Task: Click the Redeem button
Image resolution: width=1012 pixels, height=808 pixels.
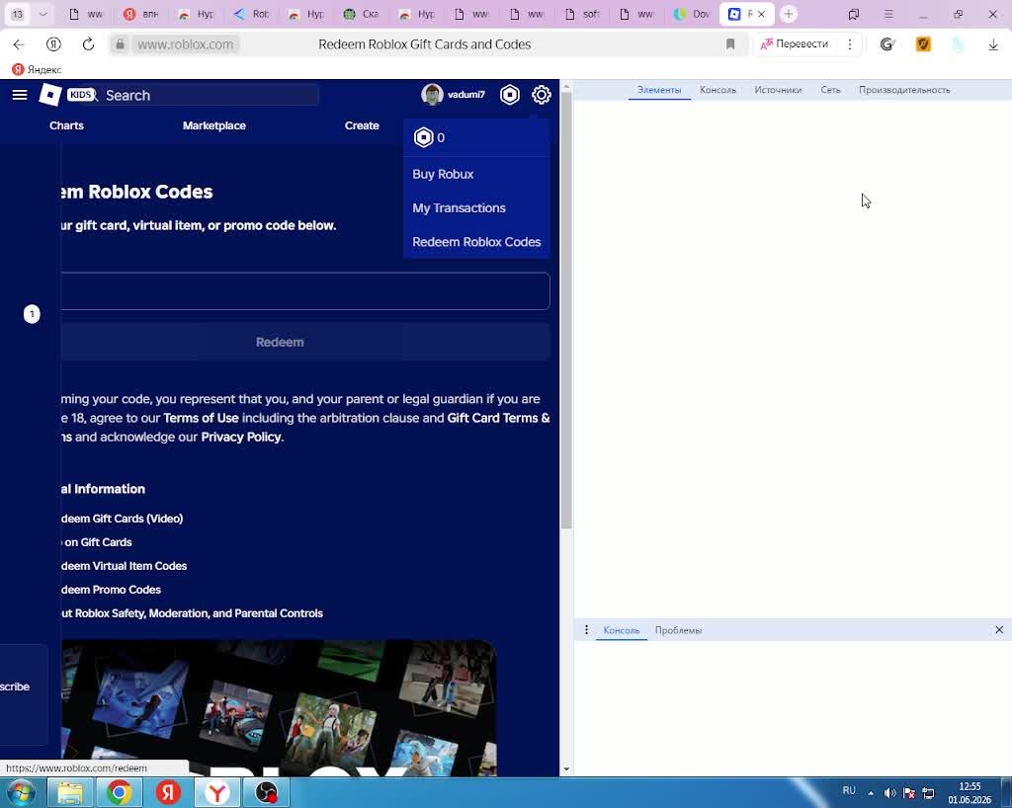Action: click(x=305, y=342)
